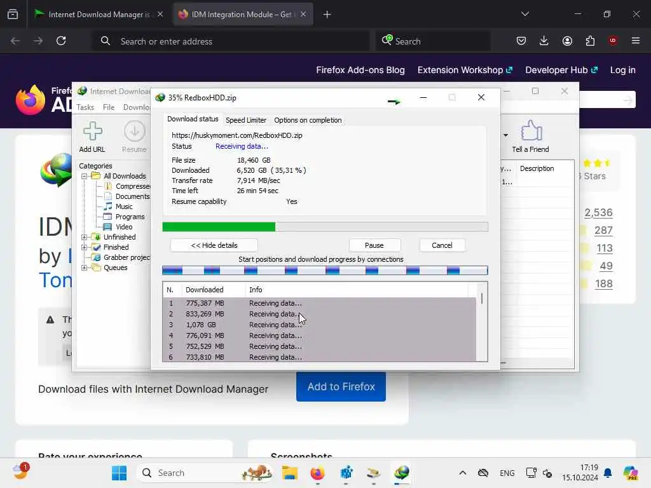This screenshot has width=651, height=488.
Task: Click the Internet Download Manager taskbar icon
Action: (x=402, y=473)
